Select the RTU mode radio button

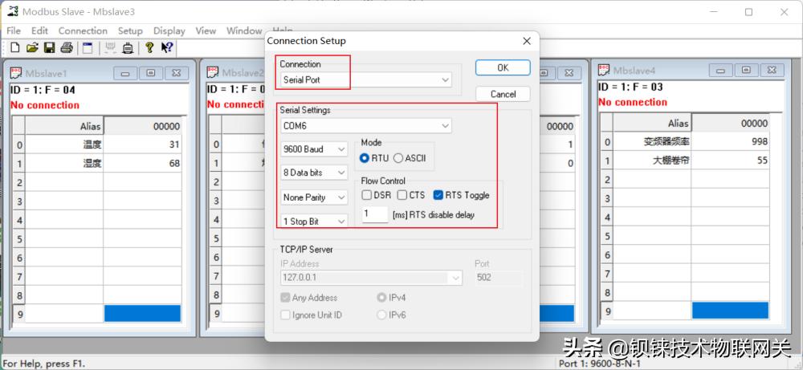click(365, 158)
